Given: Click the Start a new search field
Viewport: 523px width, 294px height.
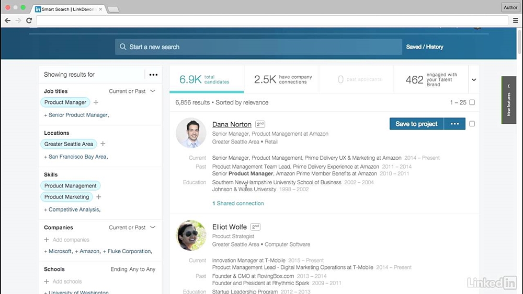Looking at the screenshot, I should click(259, 47).
